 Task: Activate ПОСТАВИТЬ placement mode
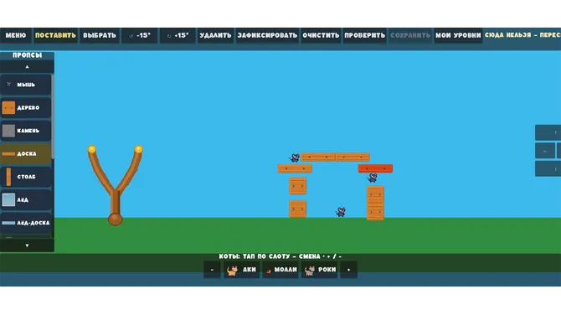click(x=55, y=35)
